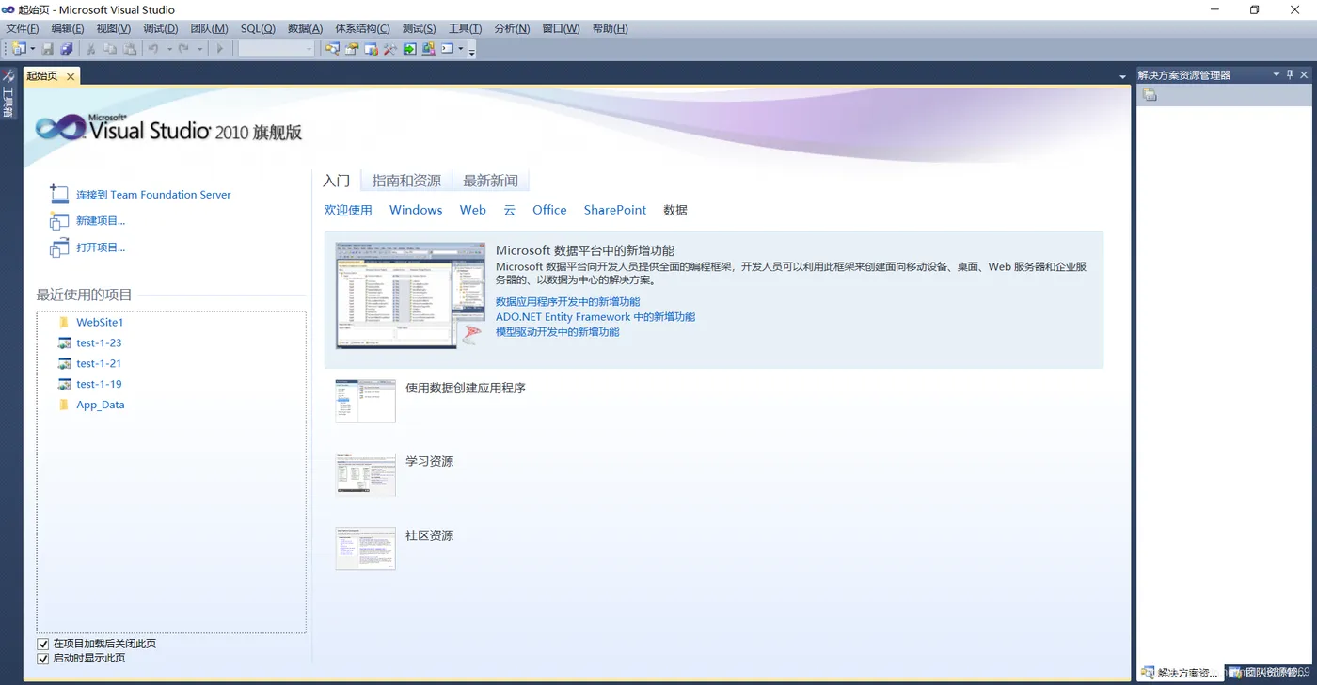Open the 调试(D) menu

pyautogui.click(x=161, y=28)
